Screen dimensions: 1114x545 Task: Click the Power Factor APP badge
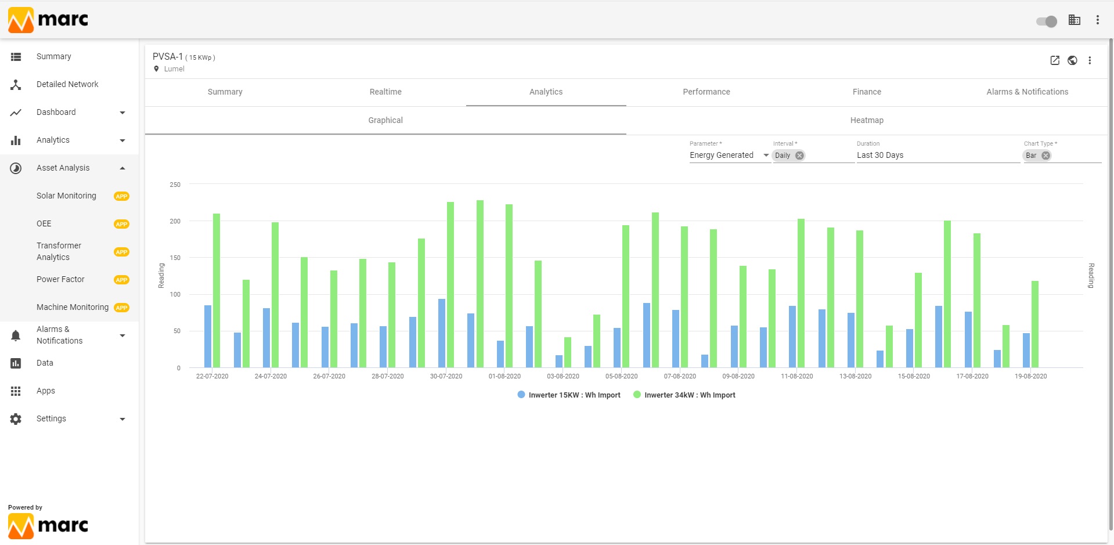[121, 280]
